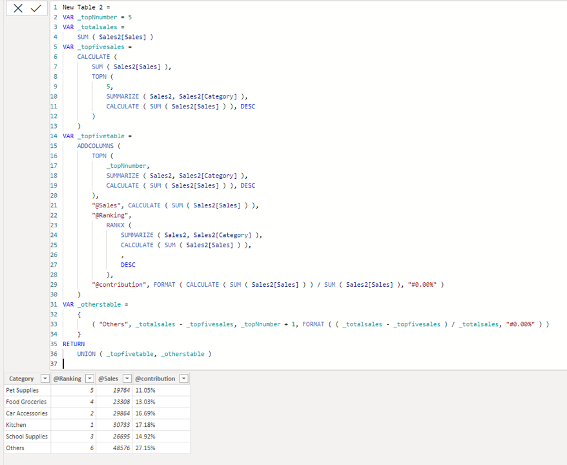
Task: Click _topfivesales variable declaration on line 5
Action: [101, 47]
